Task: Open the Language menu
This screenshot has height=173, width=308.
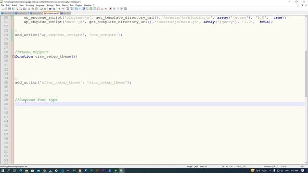Action: tap(40, 5)
